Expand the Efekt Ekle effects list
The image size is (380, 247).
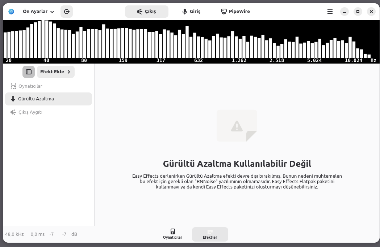tap(55, 72)
